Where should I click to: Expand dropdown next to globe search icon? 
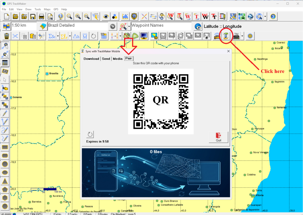pos(265,17)
